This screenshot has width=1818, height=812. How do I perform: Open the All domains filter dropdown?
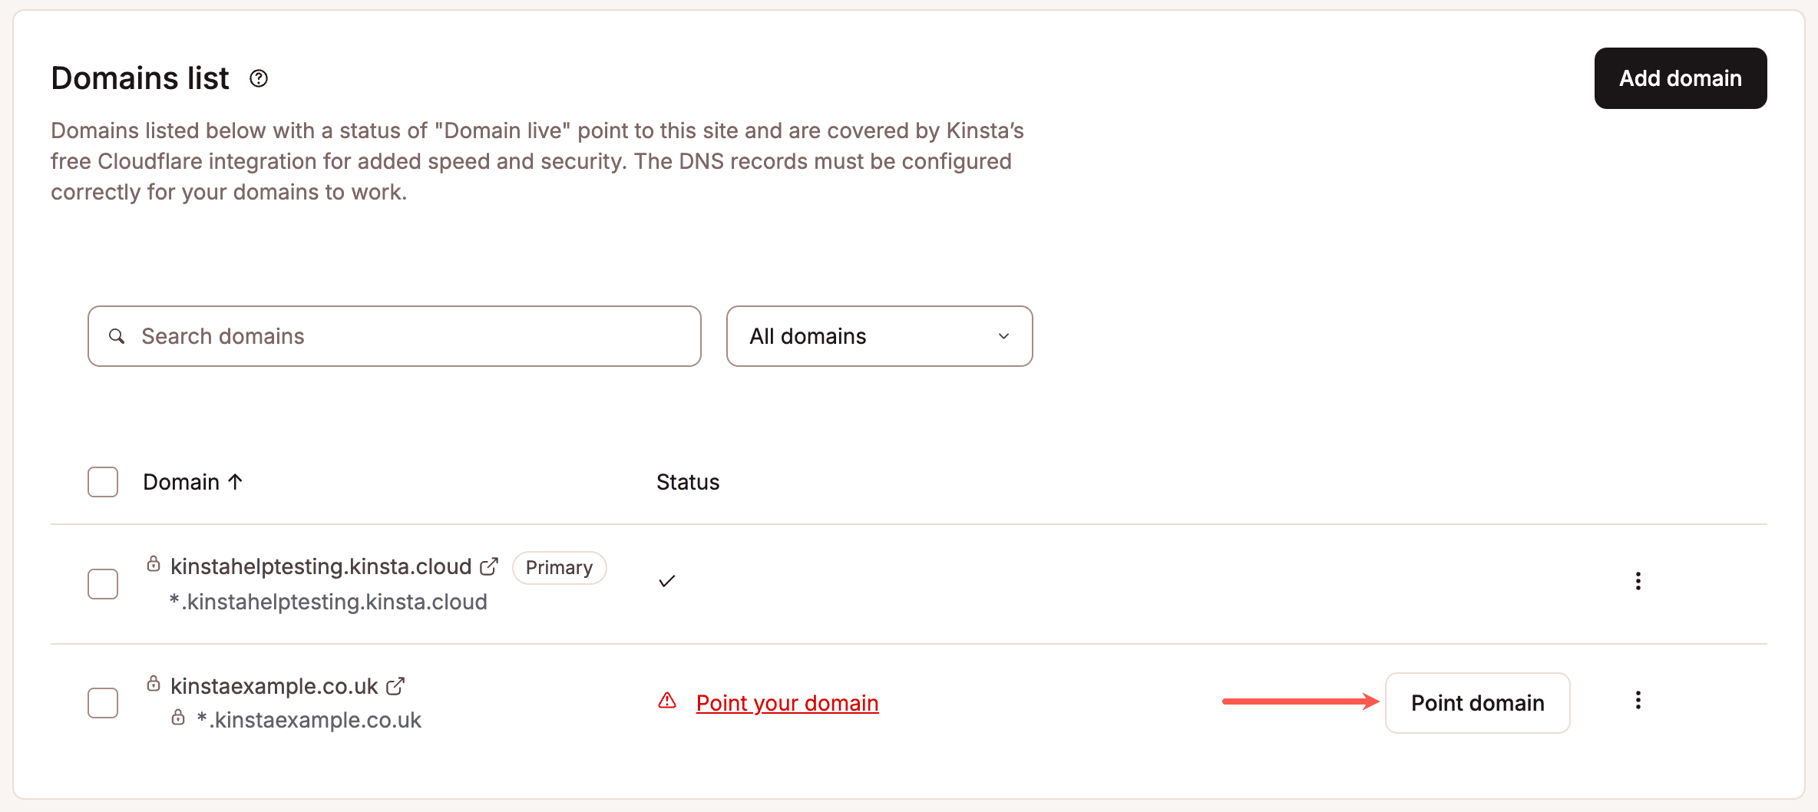[x=878, y=336]
